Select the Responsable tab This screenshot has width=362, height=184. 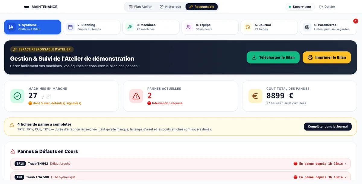[202, 7]
